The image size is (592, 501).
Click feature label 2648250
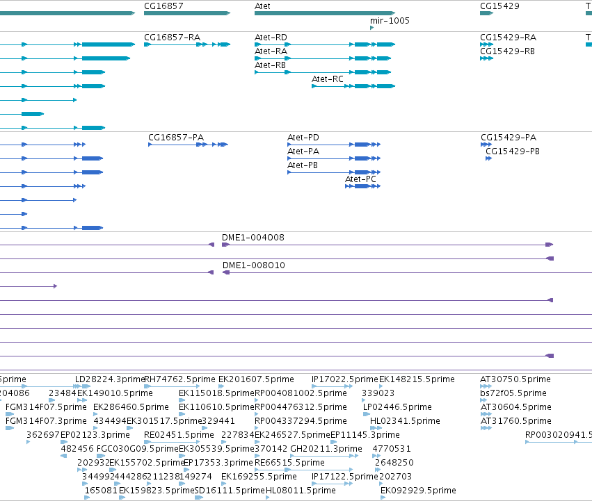394,463
